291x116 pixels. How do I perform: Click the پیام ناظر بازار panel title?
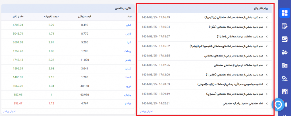coord(261,9)
